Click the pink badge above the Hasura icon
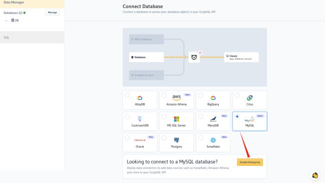The width and height of the screenshot is (325, 183). [x=200, y=52]
